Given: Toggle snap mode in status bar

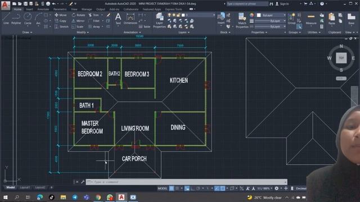Looking at the screenshot, I should 177,189.
